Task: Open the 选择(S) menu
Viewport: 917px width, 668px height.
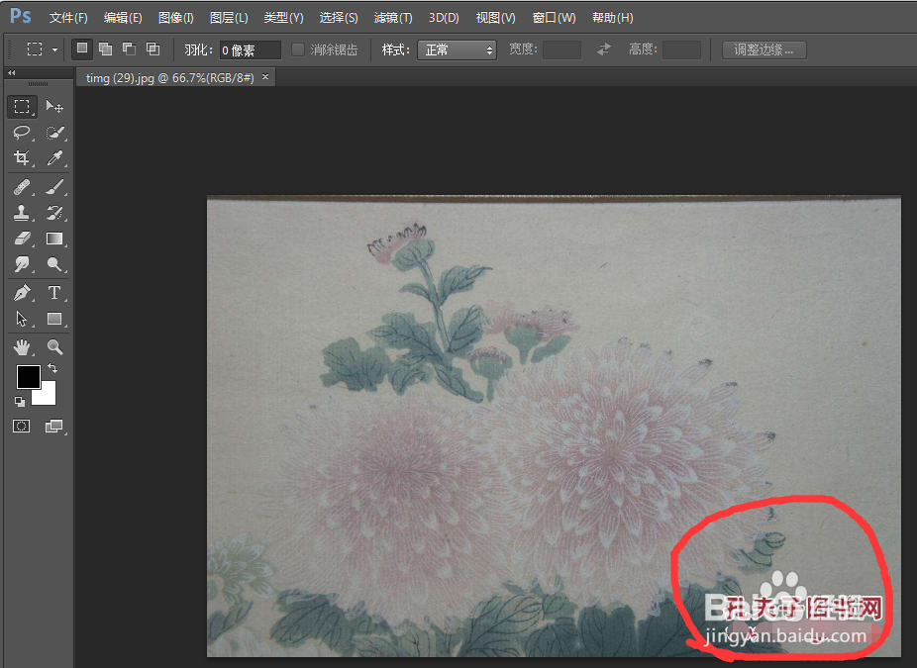Action: point(339,18)
